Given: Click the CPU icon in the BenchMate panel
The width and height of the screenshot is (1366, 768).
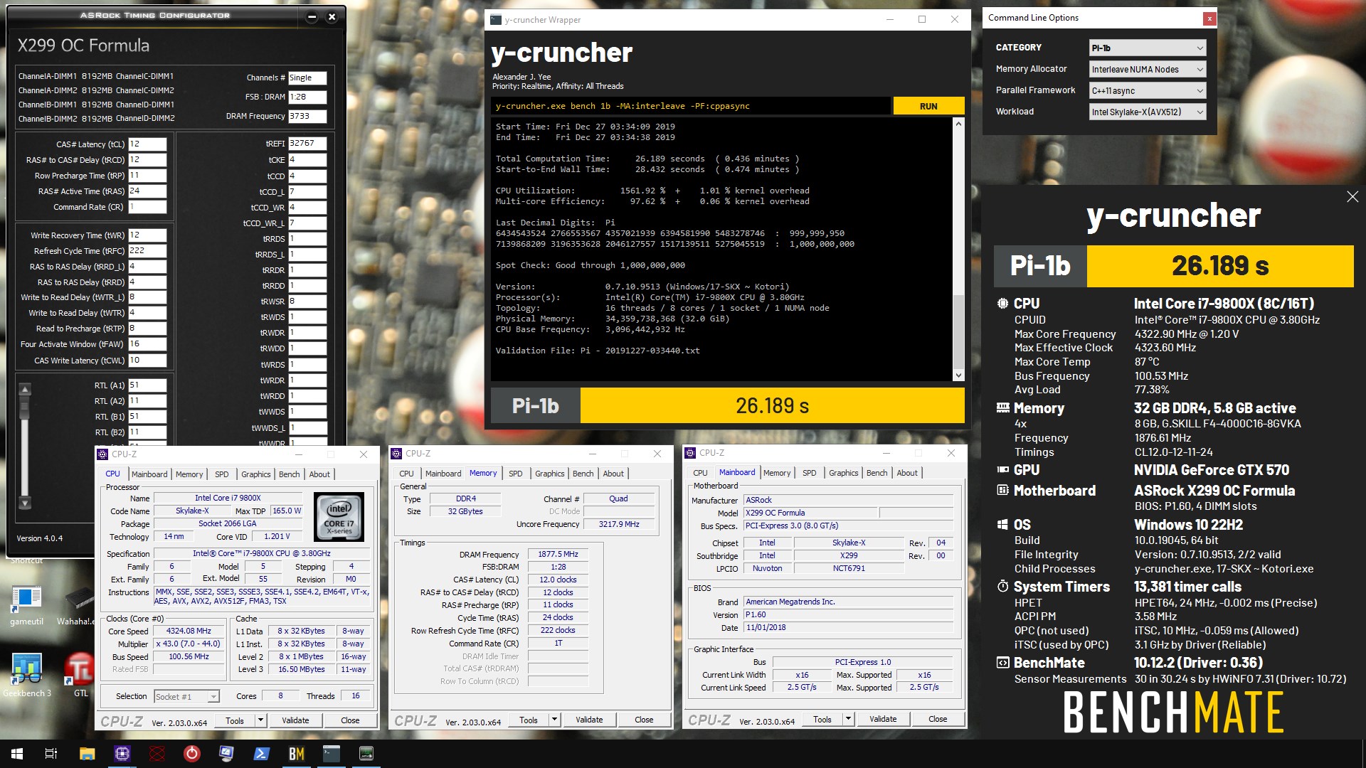Looking at the screenshot, I should click(1002, 304).
